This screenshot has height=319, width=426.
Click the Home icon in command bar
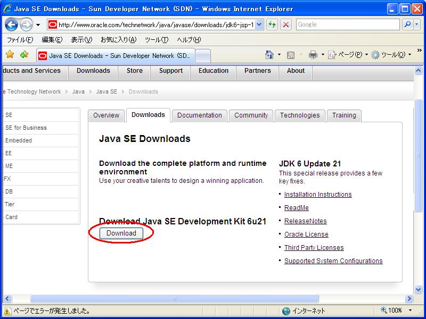pos(269,55)
